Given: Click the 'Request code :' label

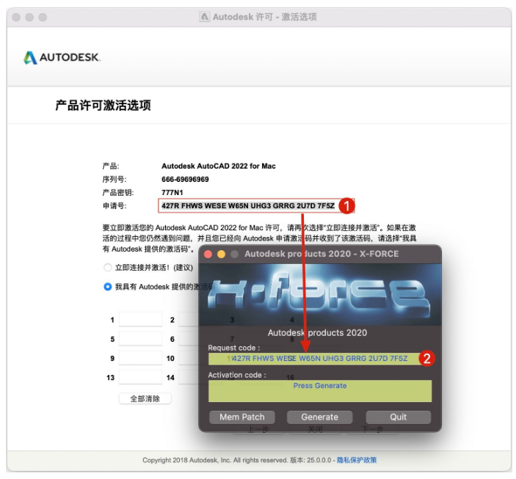Looking at the screenshot, I should click(233, 348).
